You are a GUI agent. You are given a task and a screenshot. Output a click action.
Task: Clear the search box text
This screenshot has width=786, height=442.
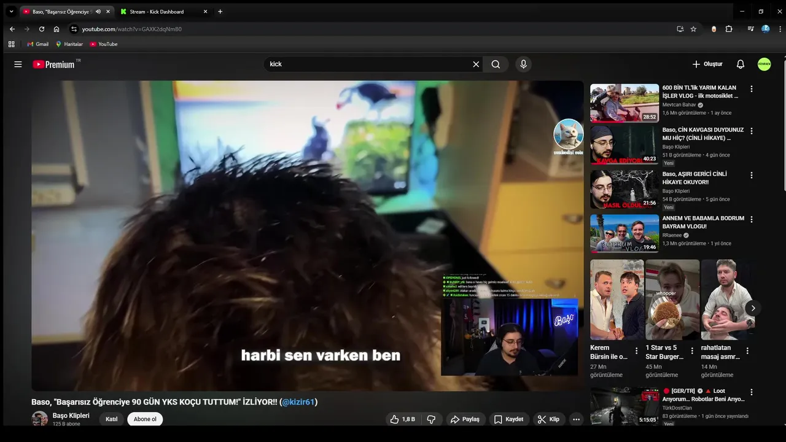(x=476, y=64)
